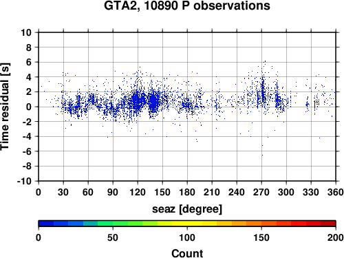Click the seaz axis tick '60'

tap(88, 192)
